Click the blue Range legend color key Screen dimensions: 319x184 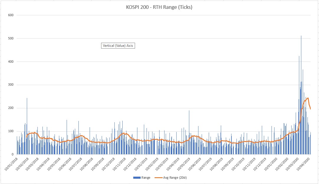(x=137, y=178)
